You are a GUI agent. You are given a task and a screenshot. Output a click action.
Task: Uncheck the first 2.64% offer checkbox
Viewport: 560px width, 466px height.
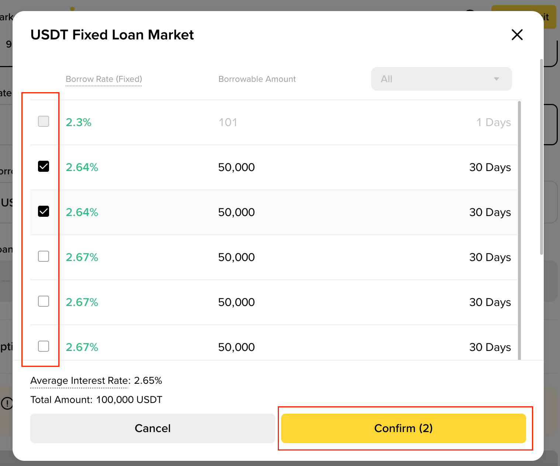pos(44,166)
